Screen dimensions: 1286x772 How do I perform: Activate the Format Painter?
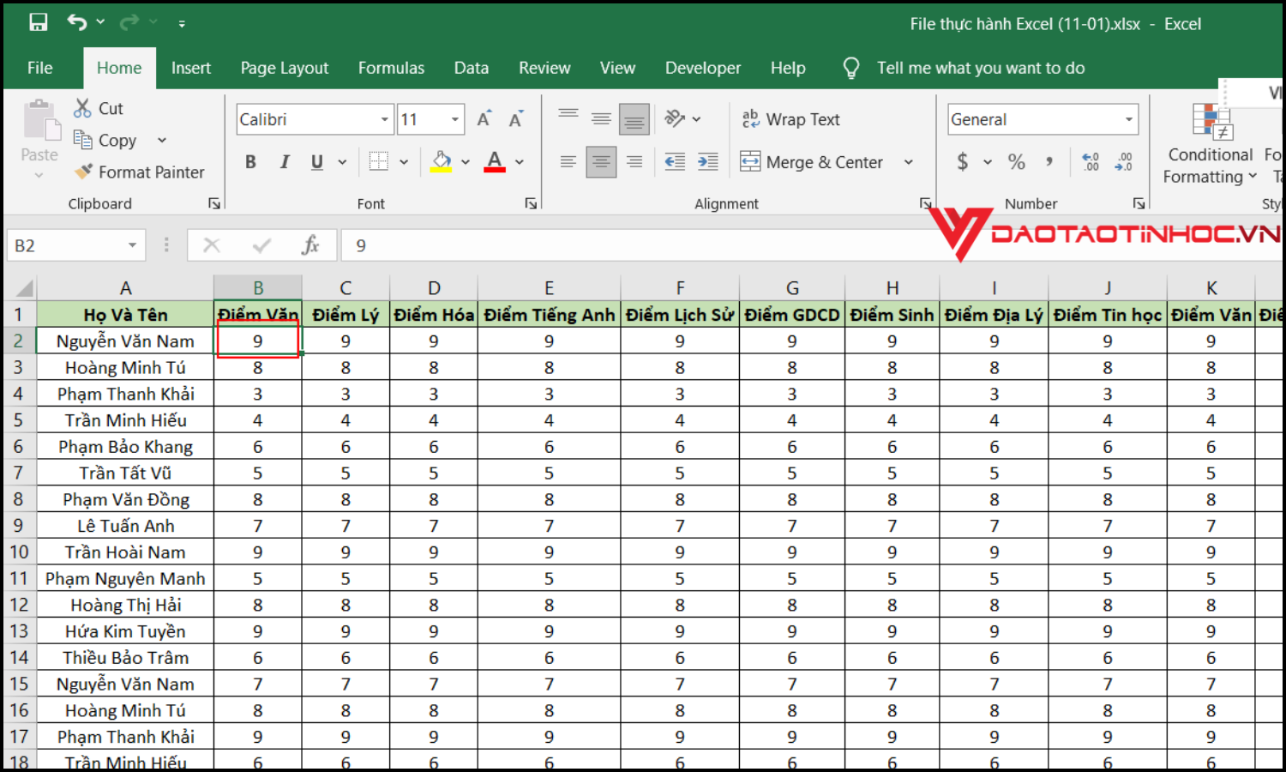click(x=140, y=172)
